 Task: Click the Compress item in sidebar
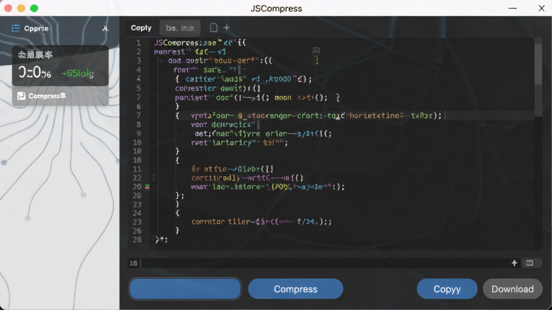click(60, 96)
